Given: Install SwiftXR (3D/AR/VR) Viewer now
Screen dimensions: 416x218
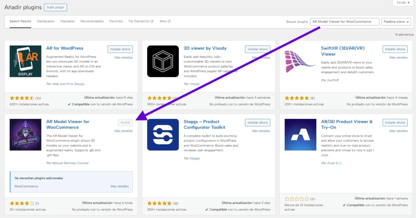Looking at the screenshot, I should click(x=395, y=49).
